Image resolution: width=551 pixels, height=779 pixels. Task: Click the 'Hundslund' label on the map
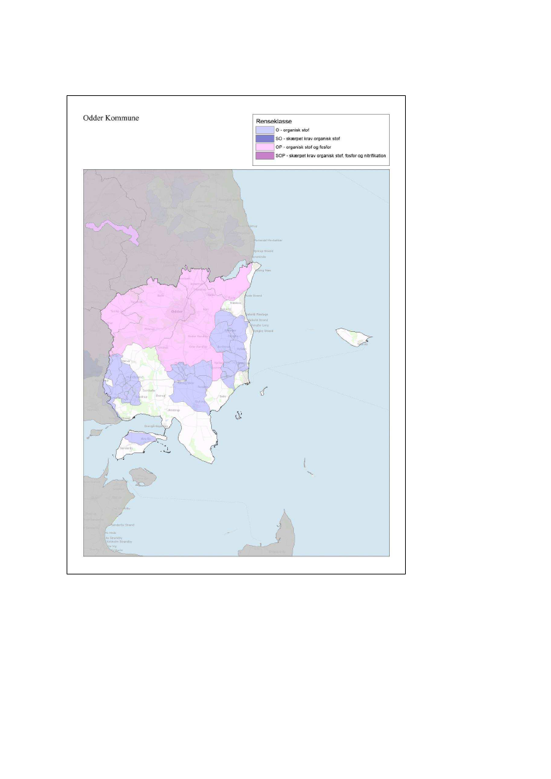point(135,378)
